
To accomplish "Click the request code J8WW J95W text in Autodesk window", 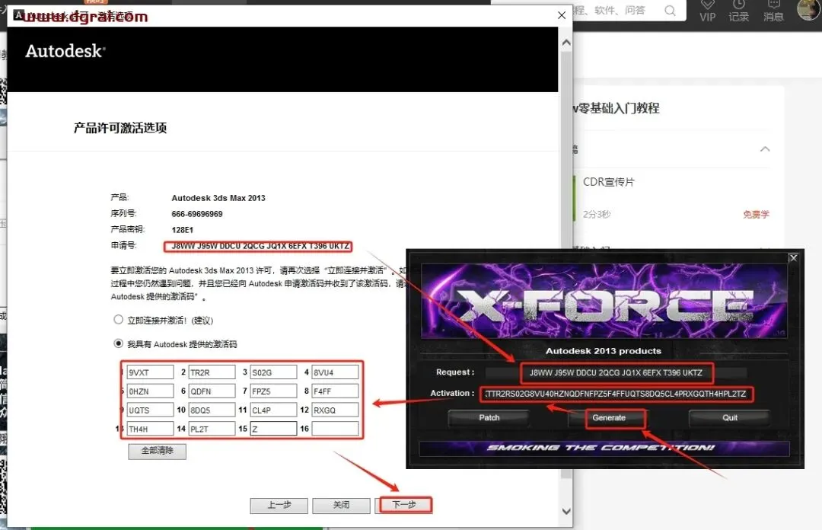I will (260, 246).
